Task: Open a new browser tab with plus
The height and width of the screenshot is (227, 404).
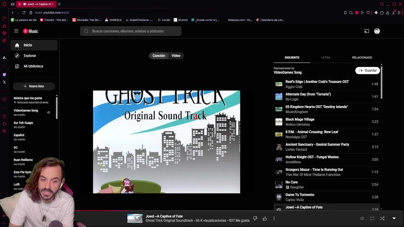Action: point(59,4)
